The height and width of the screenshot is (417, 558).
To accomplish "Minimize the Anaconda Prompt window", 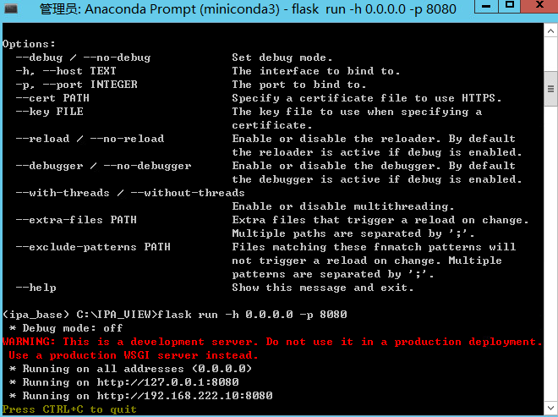I will [x=486, y=6].
